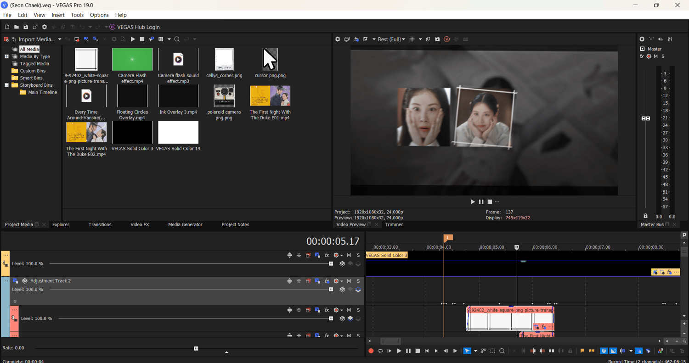Screen dimensions: 689x363
Task: Switch to the Transitions tab
Action: click(x=100, y=225)
